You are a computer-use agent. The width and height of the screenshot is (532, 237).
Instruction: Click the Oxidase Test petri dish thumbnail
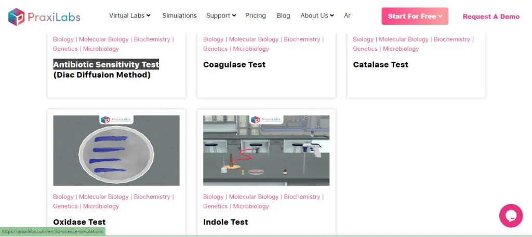[116, 150]
